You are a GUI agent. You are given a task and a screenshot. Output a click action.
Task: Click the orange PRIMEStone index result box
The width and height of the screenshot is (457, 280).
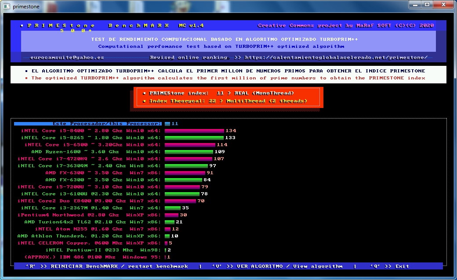tap(228, 97)
